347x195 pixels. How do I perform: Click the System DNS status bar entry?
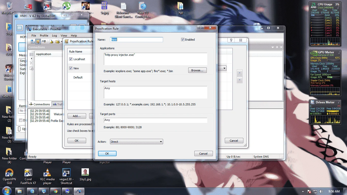pos(261,157)
